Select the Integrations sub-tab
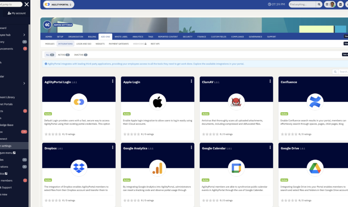 (65, 44)
